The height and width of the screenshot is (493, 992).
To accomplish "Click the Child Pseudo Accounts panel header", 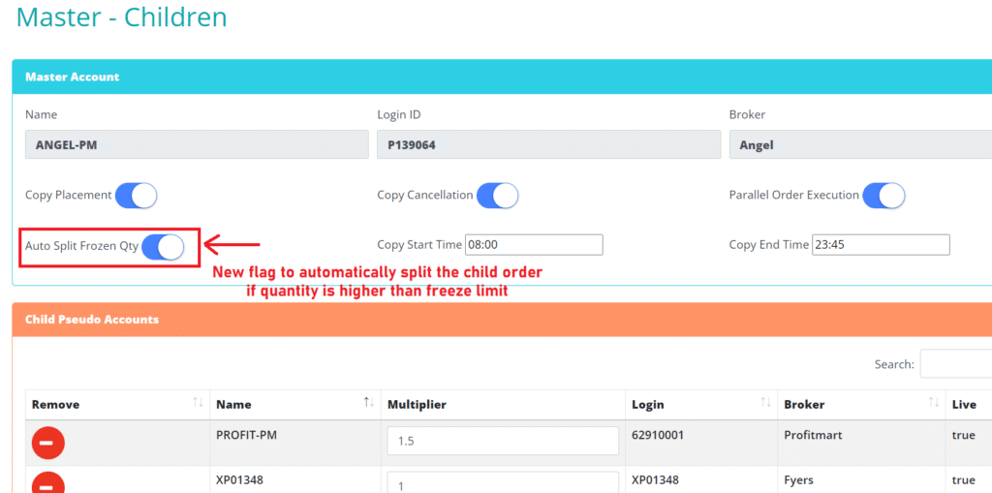I will (x=502, y=320).
